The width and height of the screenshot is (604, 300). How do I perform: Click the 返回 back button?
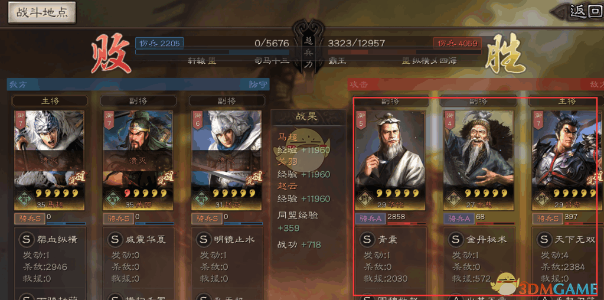coord(584,12)
